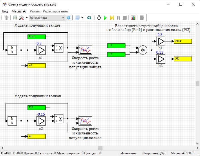Stop the simulation with the stop button
This screenshot has width=200, height=156.
pos(125,18)
